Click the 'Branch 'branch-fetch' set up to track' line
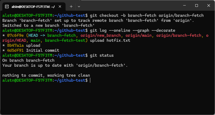Screen dimensions: 215x115 point(98,20)
